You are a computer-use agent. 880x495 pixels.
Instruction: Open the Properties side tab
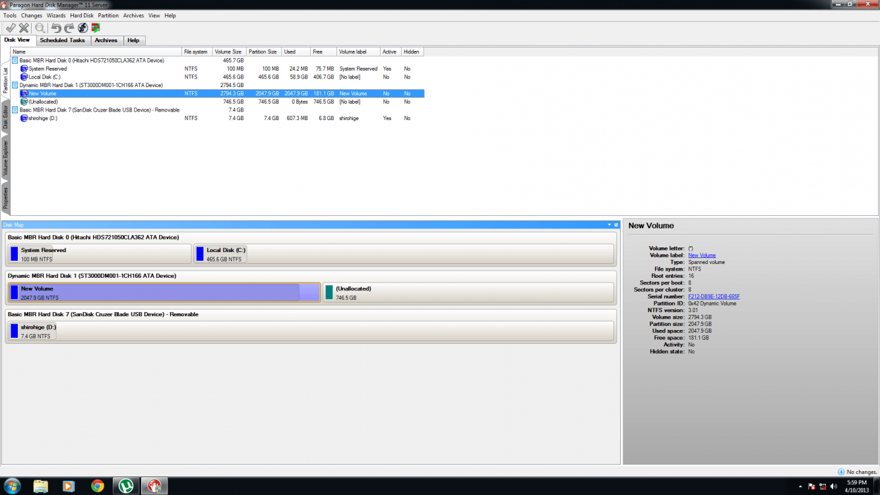coord(5,198)
